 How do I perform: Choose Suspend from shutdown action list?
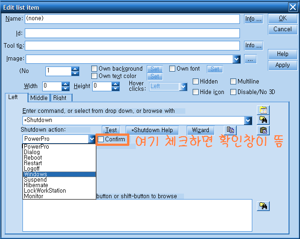coord(59,180)
